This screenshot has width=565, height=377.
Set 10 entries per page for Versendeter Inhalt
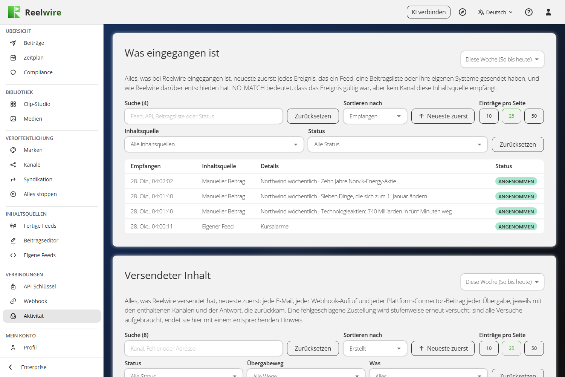coord(489,348)
